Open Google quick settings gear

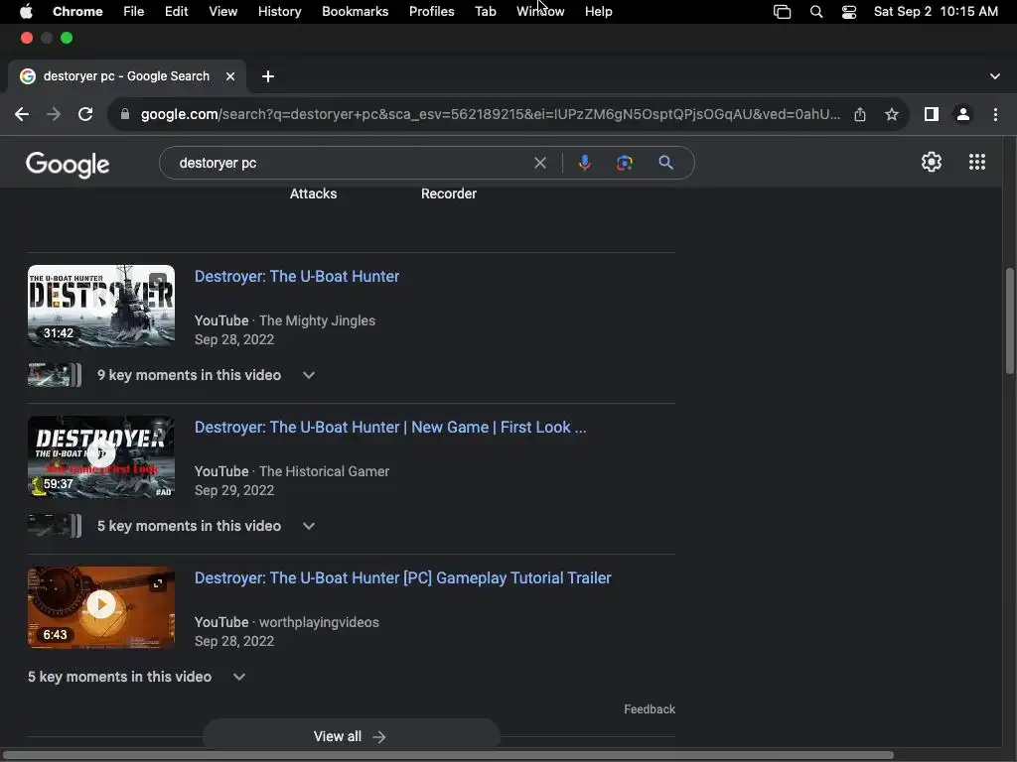932,162
